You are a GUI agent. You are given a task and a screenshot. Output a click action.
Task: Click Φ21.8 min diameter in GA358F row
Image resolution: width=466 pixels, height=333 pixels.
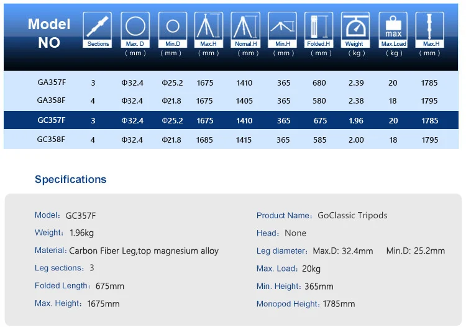tap(171, 101)
